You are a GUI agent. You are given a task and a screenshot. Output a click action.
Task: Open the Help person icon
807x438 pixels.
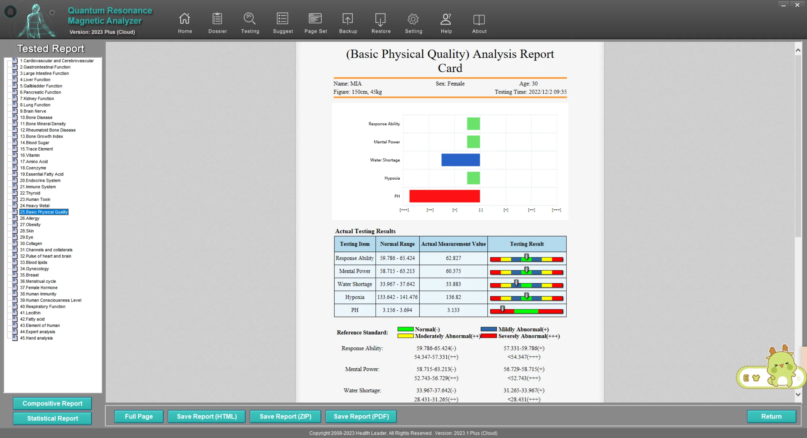pyautogui.click(x=446, y=19)
